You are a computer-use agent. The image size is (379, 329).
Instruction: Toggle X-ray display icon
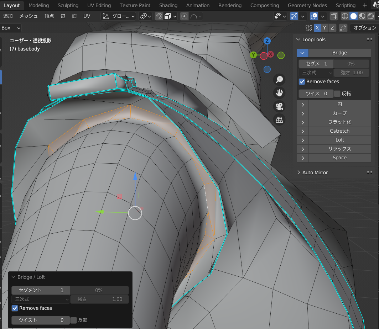point(334,16)
